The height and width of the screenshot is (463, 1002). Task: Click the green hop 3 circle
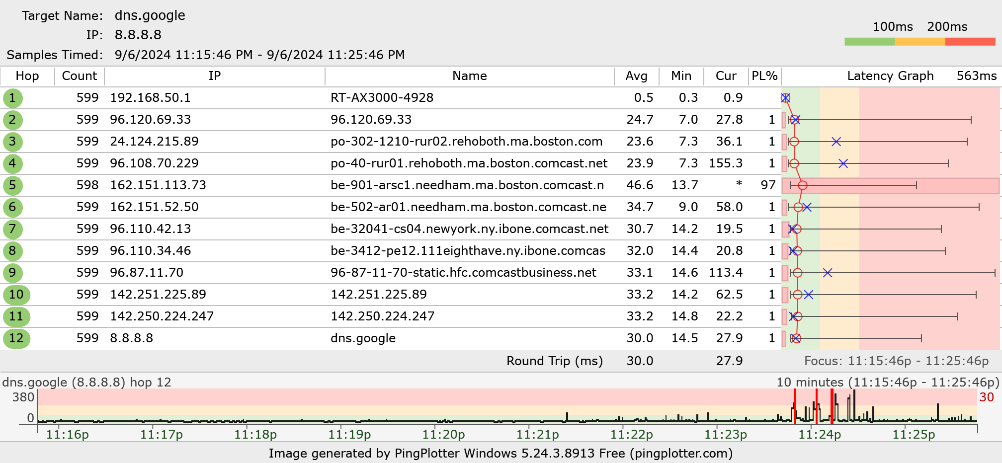click(12, 142)
